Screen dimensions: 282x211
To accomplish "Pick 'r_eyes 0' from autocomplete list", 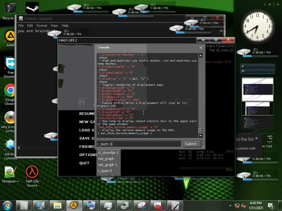I will 108,171.
